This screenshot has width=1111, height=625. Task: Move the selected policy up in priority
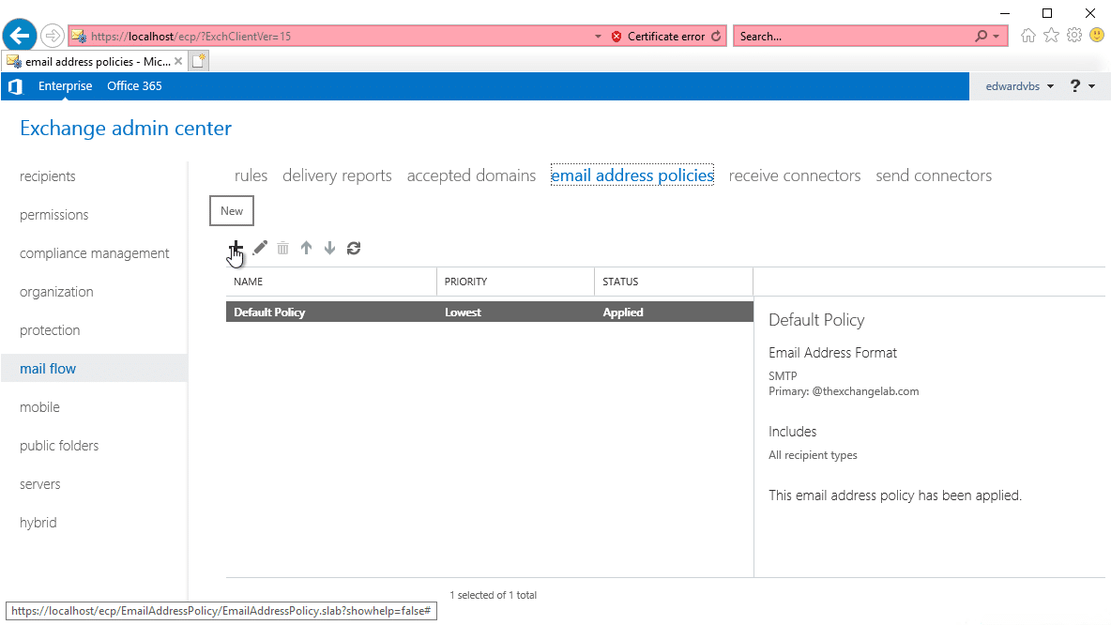click(306, 248)
